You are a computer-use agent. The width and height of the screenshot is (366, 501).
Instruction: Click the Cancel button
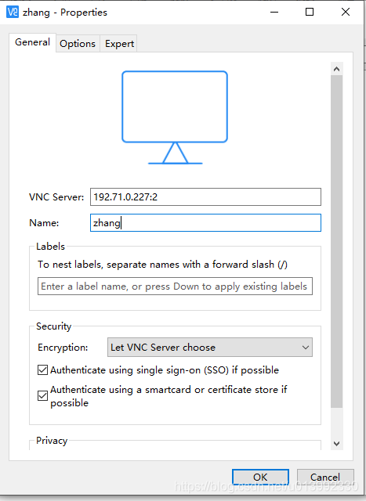(x=325, y=477)
